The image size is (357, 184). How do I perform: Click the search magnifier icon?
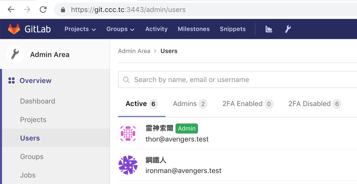pyautogui.click(x=126, y=80)
